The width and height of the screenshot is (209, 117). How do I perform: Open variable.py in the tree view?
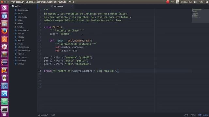22,60
